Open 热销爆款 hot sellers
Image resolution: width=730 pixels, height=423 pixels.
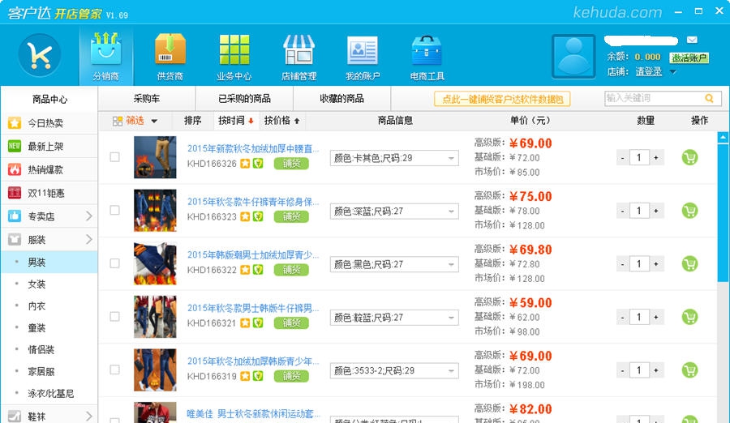tap(49, 169)
